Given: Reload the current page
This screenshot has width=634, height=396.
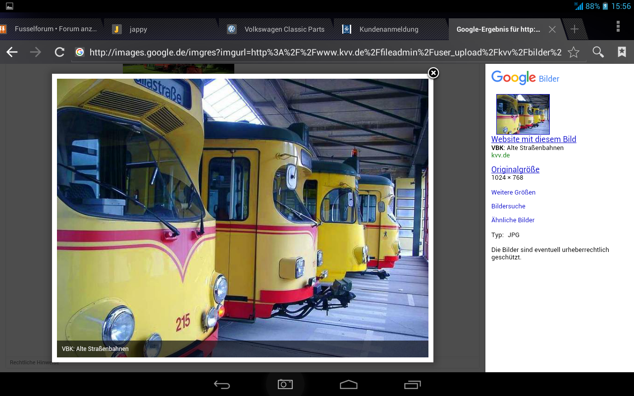Looking at the screenshot, I should 59,52.
